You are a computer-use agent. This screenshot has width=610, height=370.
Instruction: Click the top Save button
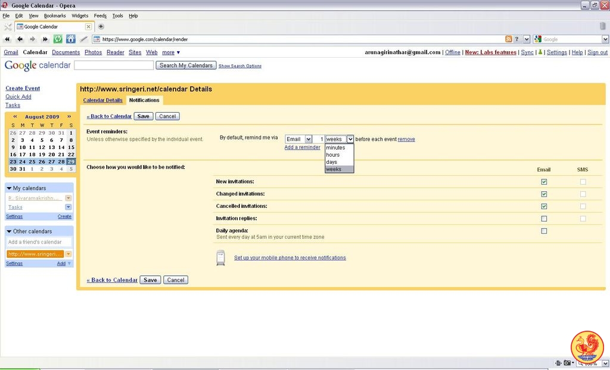[x=143, y=116]
